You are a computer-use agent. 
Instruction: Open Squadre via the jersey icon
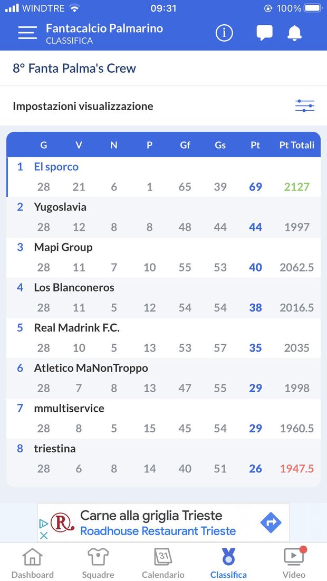point(98,557)
